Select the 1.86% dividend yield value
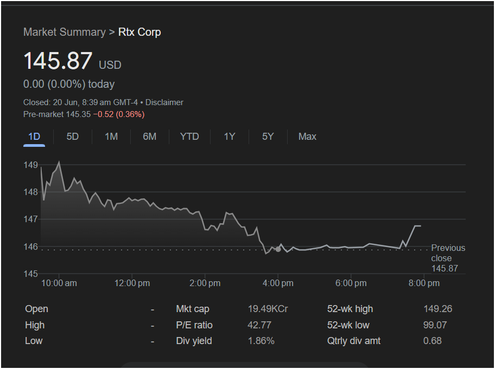The width and height of the screenshot is (495, 369). tap(261, 341)
